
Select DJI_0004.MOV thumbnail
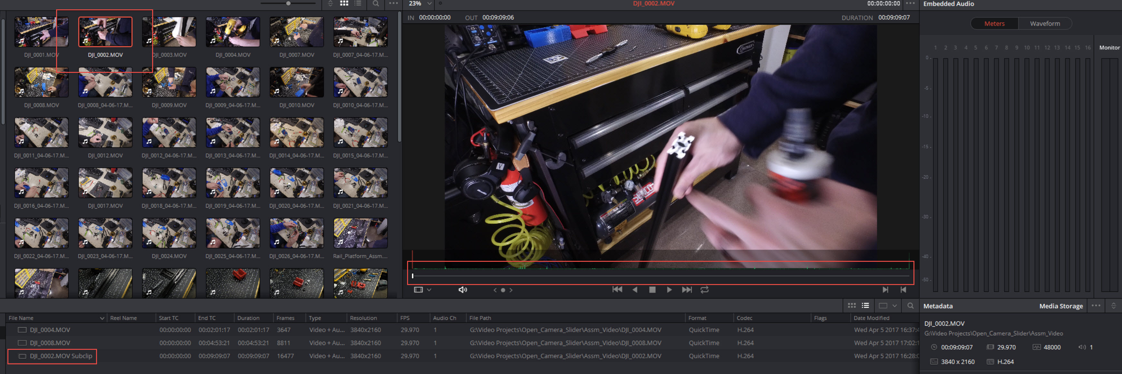tap(233, 32)
